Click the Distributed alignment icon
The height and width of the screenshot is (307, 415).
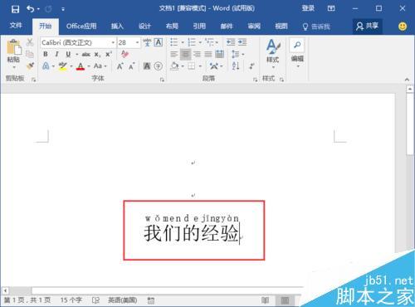[219, 54]
